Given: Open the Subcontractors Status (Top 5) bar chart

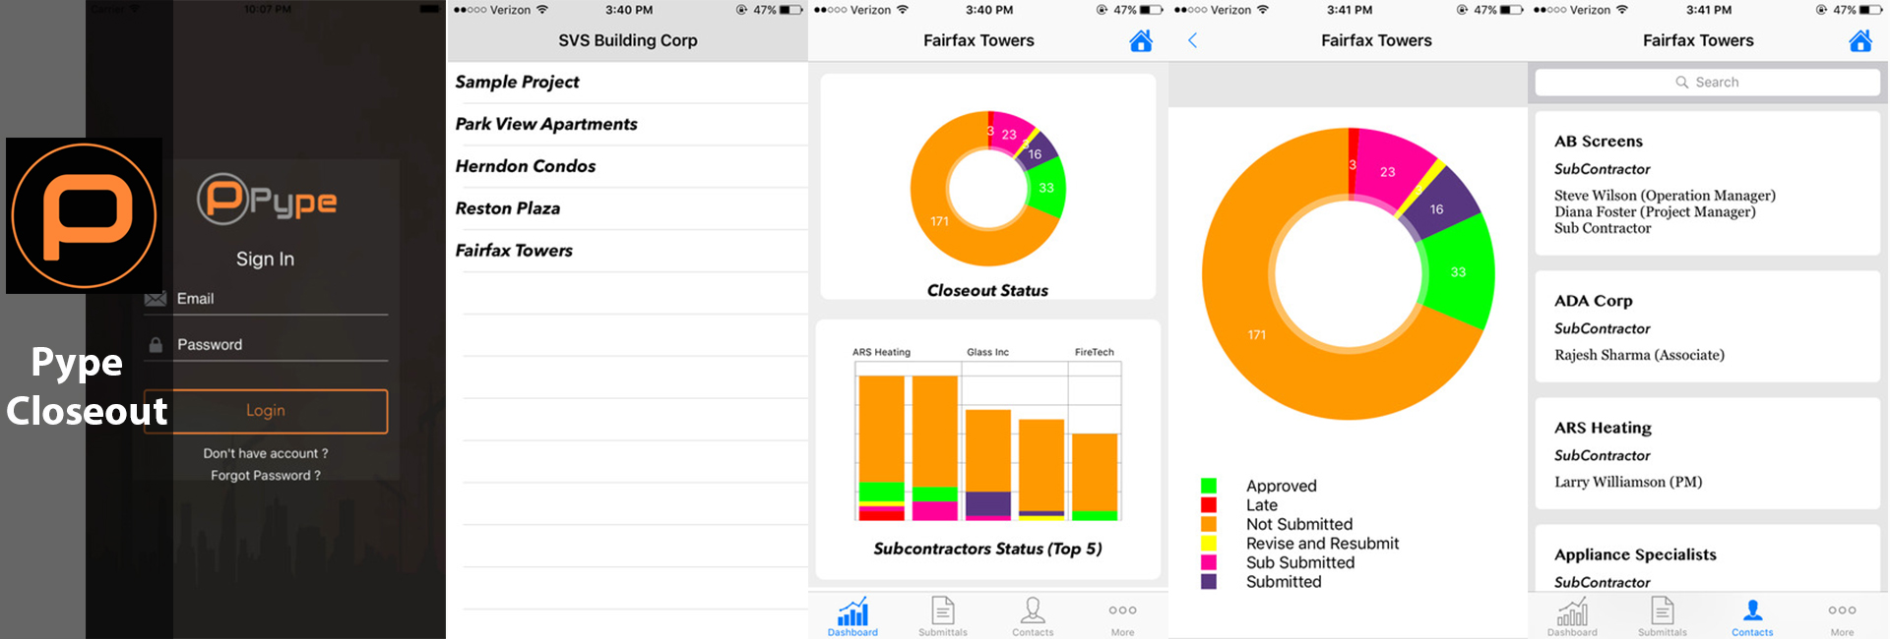Looking at the screenshot, I should coord(988,449).
